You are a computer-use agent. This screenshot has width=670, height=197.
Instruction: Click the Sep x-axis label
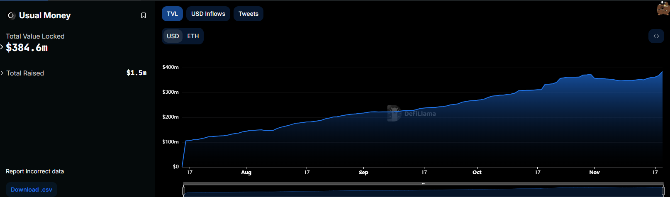pyautogui.click(x=363, y=172)
